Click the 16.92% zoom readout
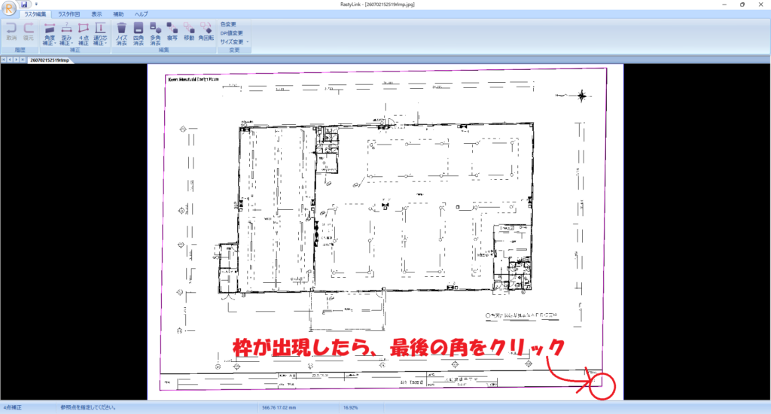The width and height of the screenshot is (771, 414). click(x=351, y=408)
